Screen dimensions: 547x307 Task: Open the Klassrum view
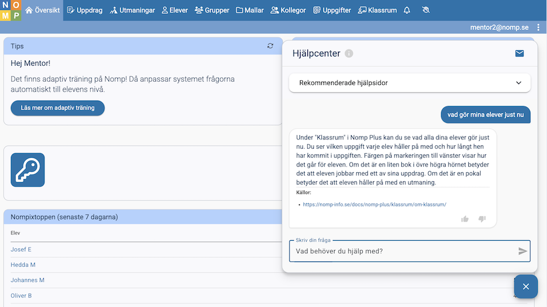pos(377,10)
